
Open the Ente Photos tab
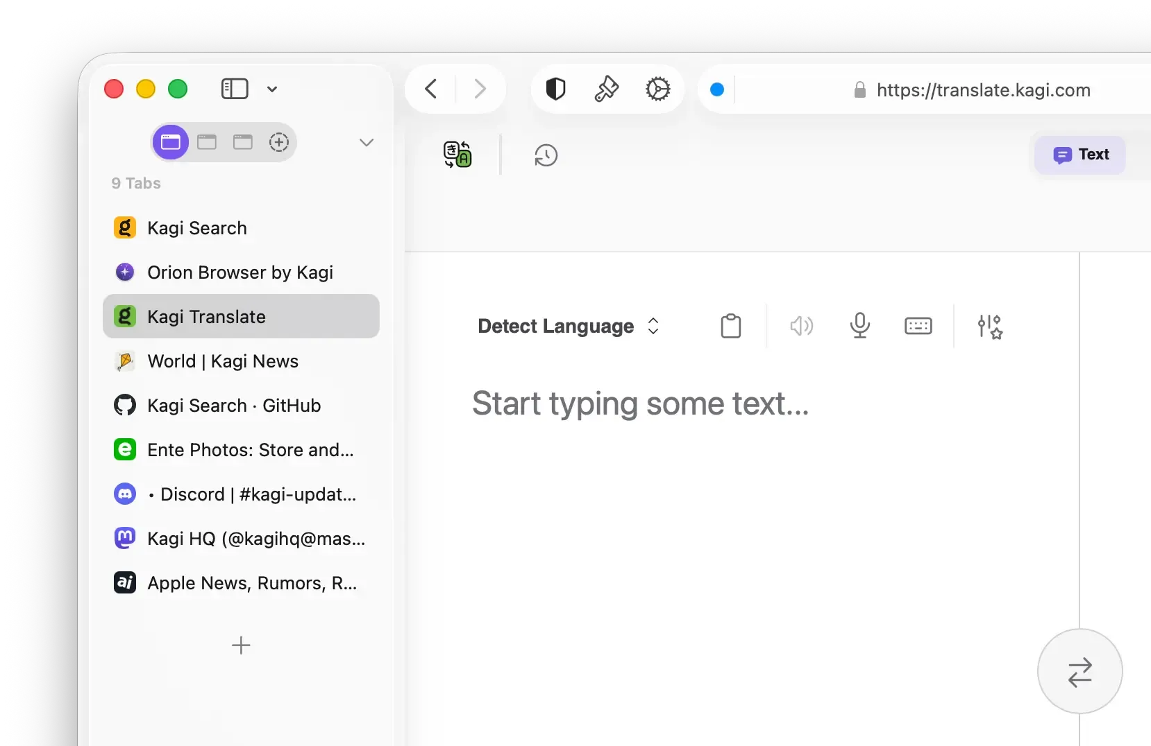pyautogui.click(x=241, y=449)
